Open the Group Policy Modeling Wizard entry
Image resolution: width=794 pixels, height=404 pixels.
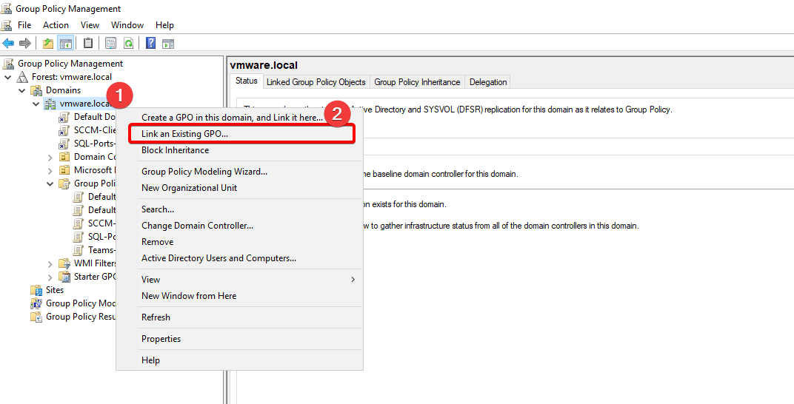point(204,172)
